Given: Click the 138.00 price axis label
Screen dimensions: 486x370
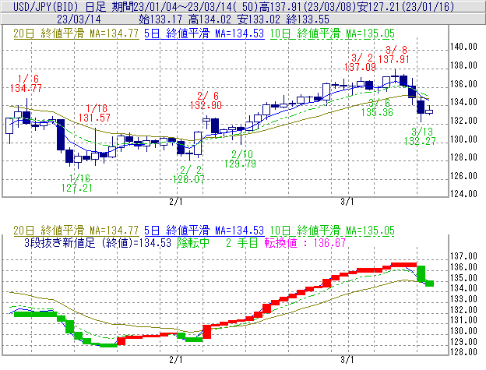Looking at the screenshot, I should 463,65.
